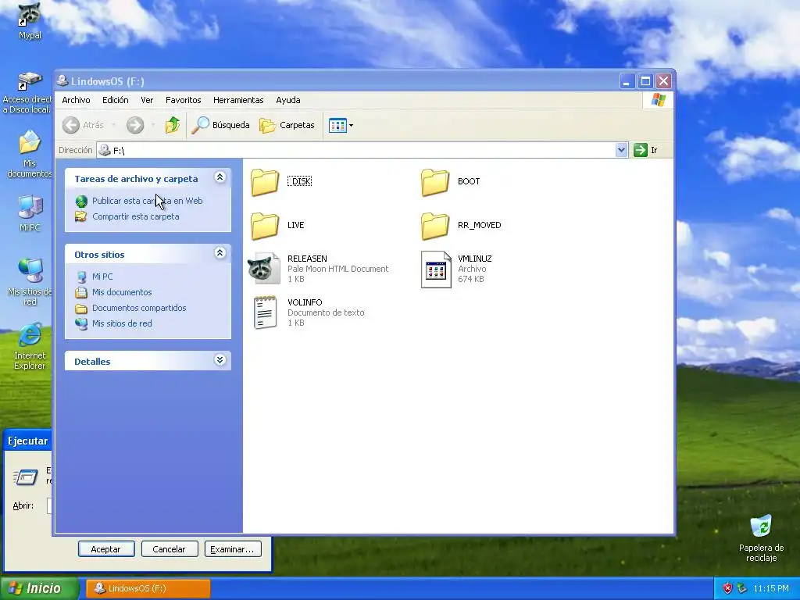Select the Mi PC desktop icon
Screen dimensions: 800x600
(x=30, y=213)
